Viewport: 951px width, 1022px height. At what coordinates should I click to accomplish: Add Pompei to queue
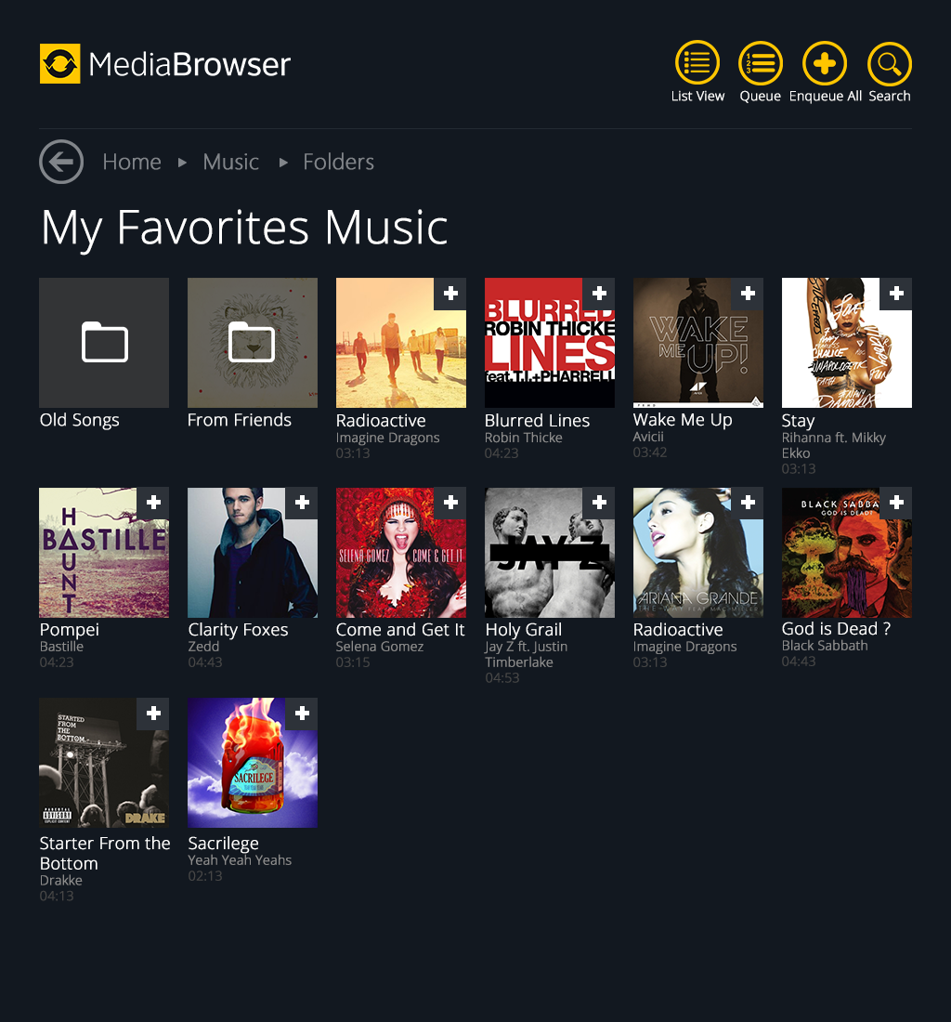pyautogui.click(x=153, y=504)
